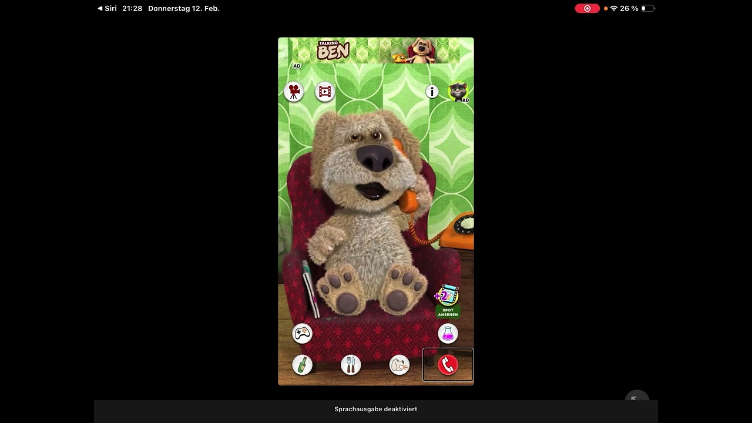Tap the small AD label under banner

(x=297, y=66)
